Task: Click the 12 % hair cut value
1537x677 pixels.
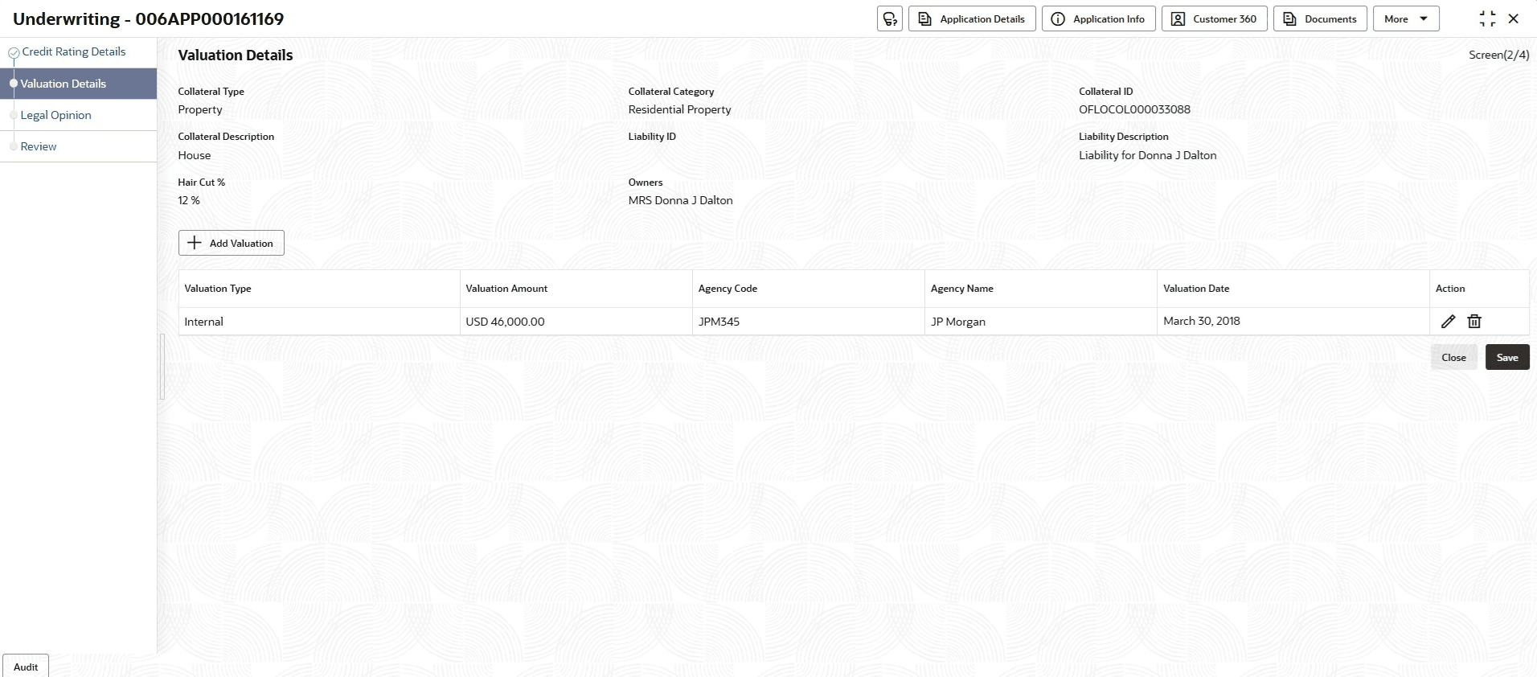Action: click(189, 200)
